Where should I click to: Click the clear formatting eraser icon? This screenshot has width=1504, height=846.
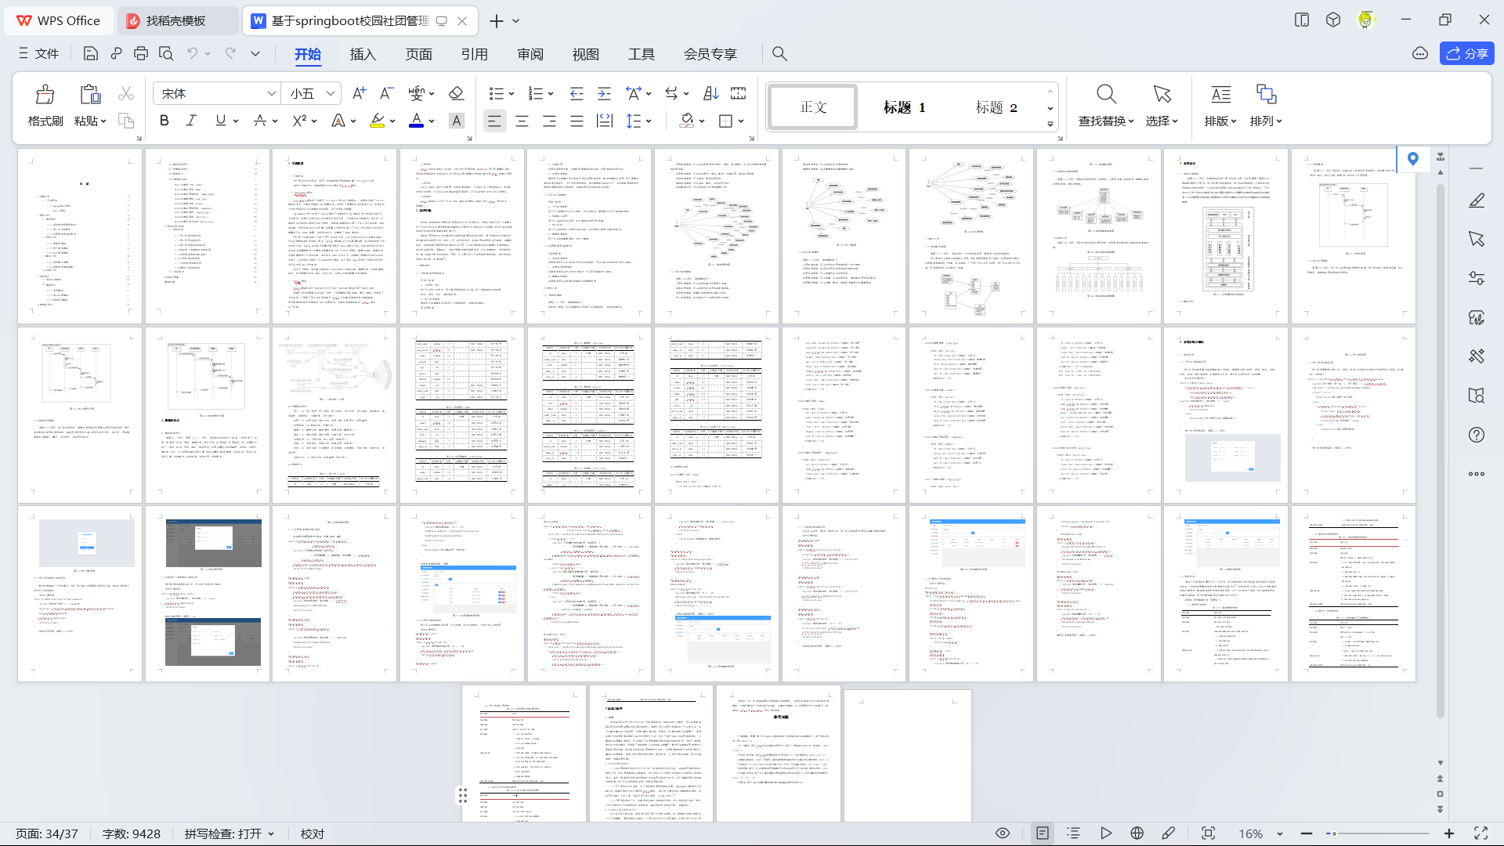456,93
